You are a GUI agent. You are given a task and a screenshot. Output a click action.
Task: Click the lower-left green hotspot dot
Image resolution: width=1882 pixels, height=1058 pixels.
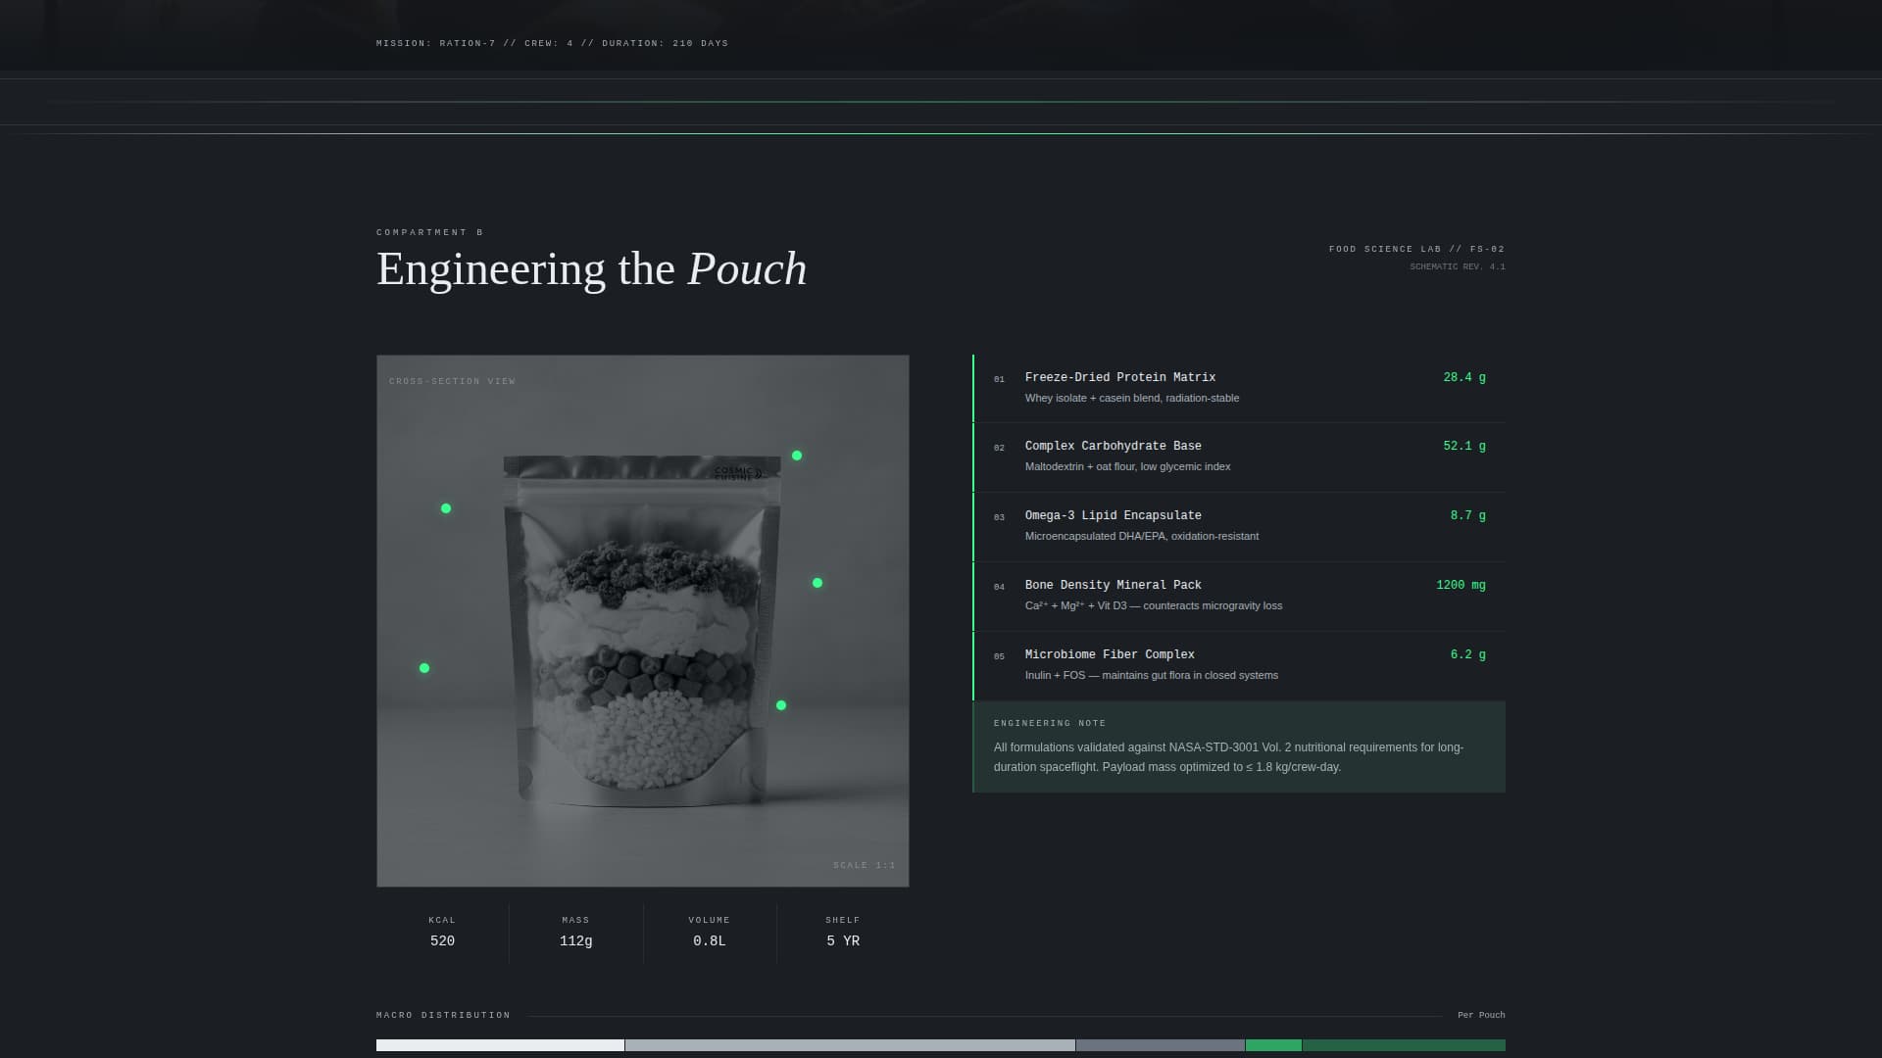[x=424, y=668]
